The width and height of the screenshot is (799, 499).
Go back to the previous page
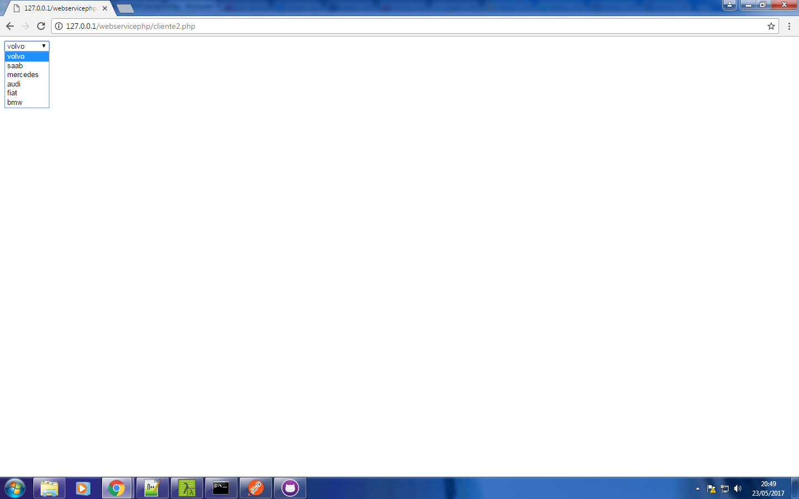pyautogui.click(x=10, y=26)
